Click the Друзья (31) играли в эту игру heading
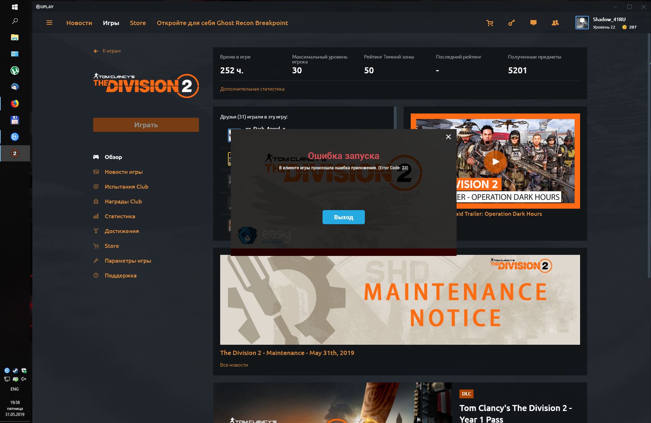This screenshot has height=423, width=651. 254,117
